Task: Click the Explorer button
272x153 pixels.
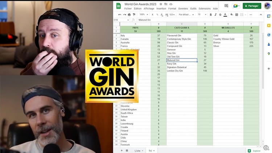Action: point(255,151)
